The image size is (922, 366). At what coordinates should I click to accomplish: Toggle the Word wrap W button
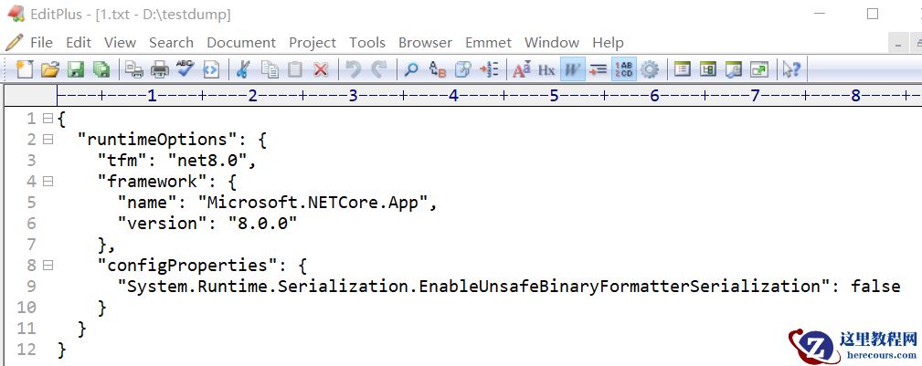(573, 68)
